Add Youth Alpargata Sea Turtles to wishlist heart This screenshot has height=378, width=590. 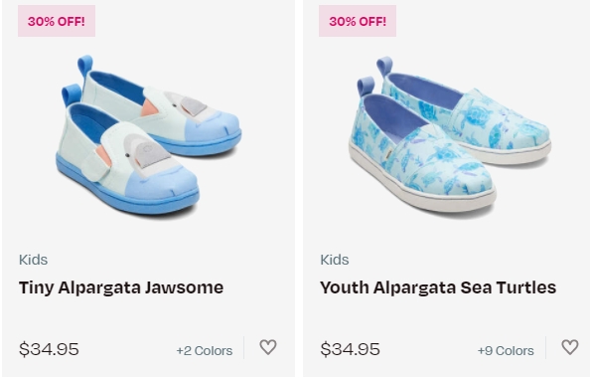click(570, 347)
